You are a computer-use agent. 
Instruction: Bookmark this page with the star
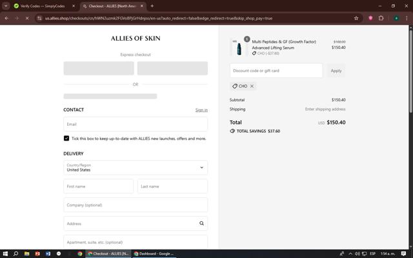356,18
